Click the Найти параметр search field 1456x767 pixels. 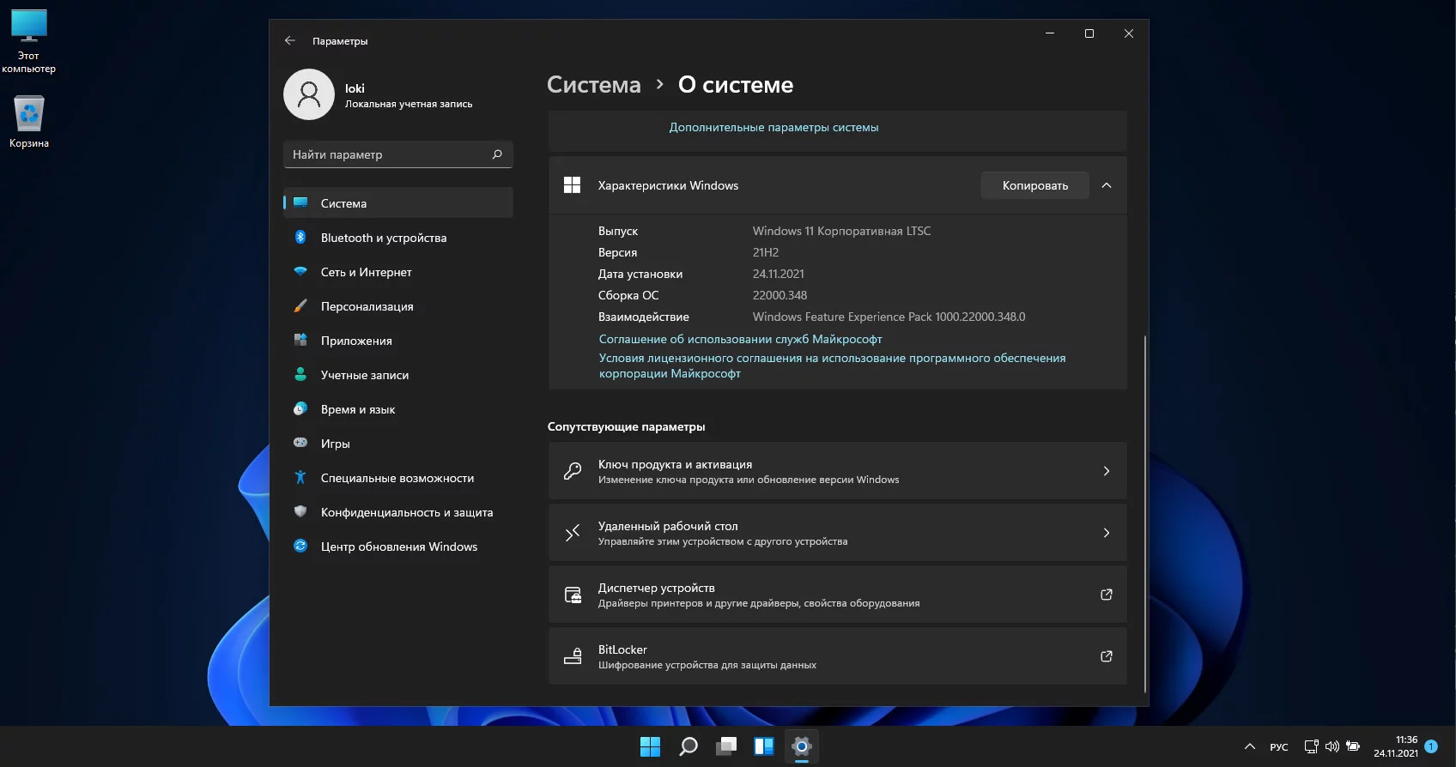pyautogui.click(x=386, y=154)
